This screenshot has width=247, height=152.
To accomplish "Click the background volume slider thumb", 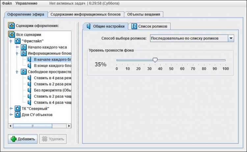I will click(x=155, y=60).
